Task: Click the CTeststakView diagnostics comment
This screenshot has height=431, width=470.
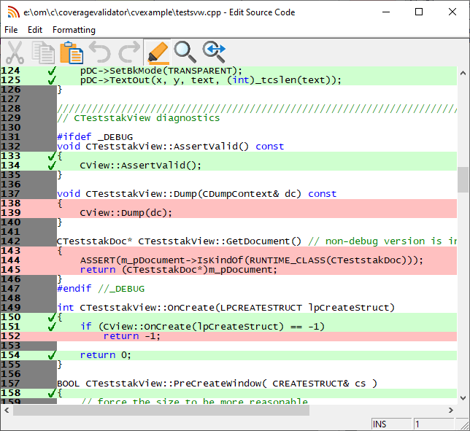Action: [x=139, y=118]
